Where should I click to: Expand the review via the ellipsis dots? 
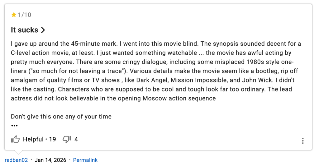point(14,126)
